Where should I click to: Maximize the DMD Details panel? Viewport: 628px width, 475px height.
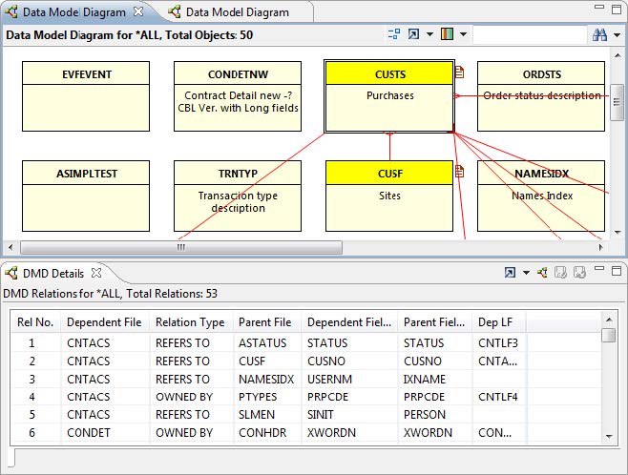click(617, 271)
